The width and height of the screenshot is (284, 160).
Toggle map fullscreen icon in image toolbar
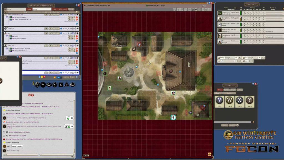[174, 9]
